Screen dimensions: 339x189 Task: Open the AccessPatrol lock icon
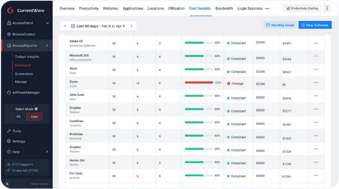click(9, 23)
